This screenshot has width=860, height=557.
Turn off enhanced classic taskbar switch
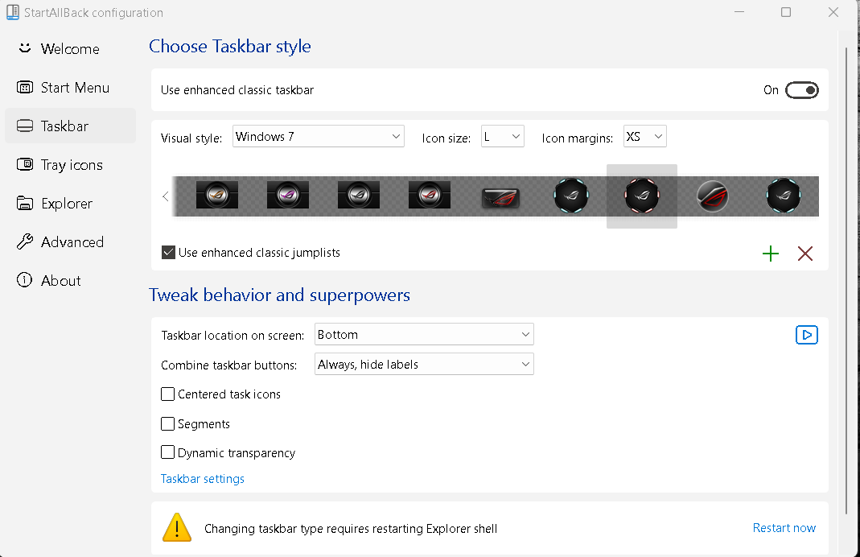(x=801, y=90)
